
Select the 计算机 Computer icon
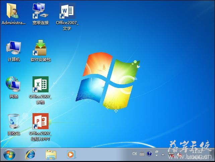pos(14,51)
